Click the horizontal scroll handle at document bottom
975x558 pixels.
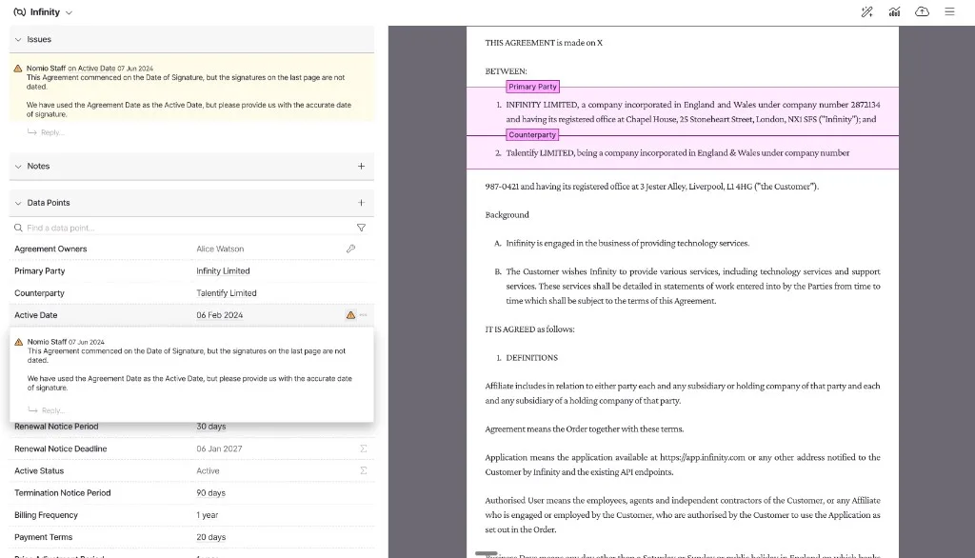[x=487, y=553]
